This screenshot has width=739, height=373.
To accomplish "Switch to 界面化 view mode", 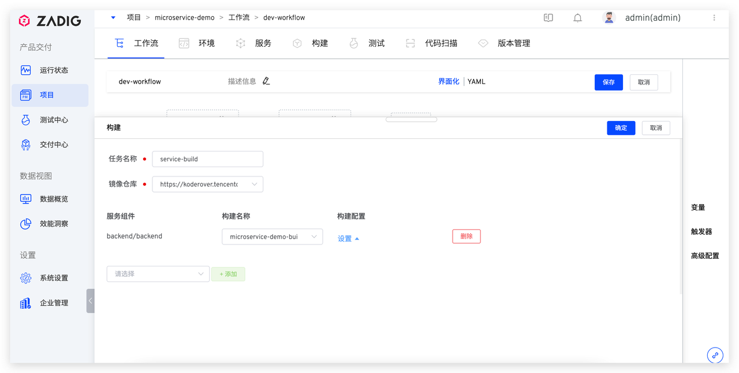I will (449, 82).
